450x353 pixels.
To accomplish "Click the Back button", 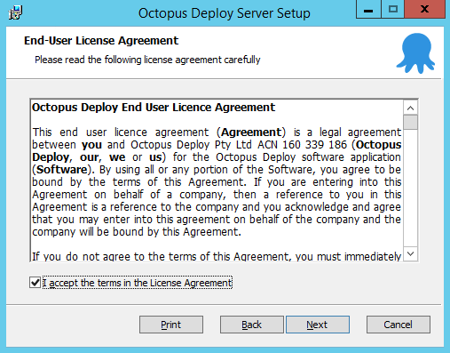I will pos(252,325).
